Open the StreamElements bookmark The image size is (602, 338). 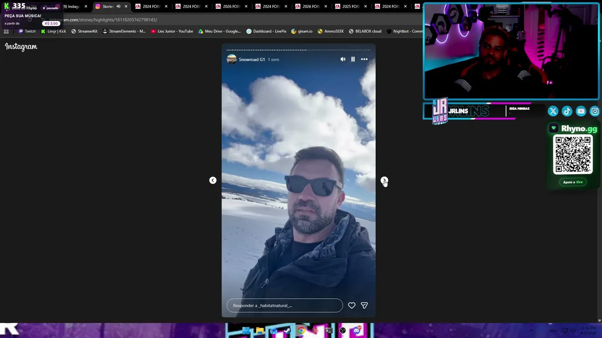[x=124, y=31]
